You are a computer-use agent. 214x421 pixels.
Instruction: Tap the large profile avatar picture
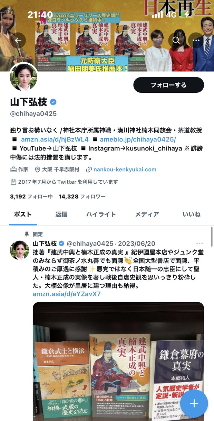tap(24, 77)
